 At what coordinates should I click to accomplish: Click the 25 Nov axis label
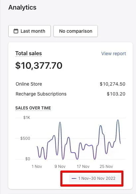[106, 167]
